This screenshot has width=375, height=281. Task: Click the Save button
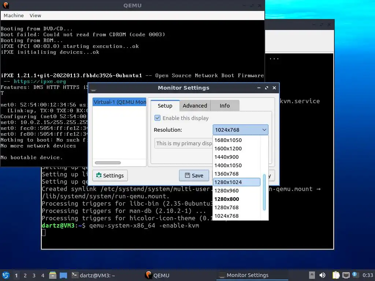click(x=194, y=175)
